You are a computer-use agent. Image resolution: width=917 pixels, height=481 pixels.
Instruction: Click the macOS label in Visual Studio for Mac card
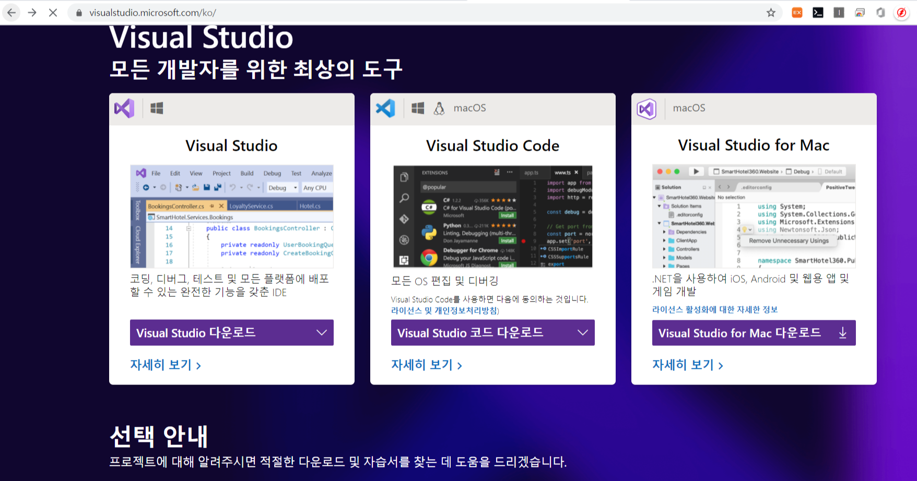click(x=689, y=108)
